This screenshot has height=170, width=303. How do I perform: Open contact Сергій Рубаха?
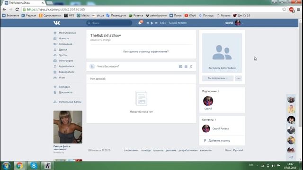(221, 128)
